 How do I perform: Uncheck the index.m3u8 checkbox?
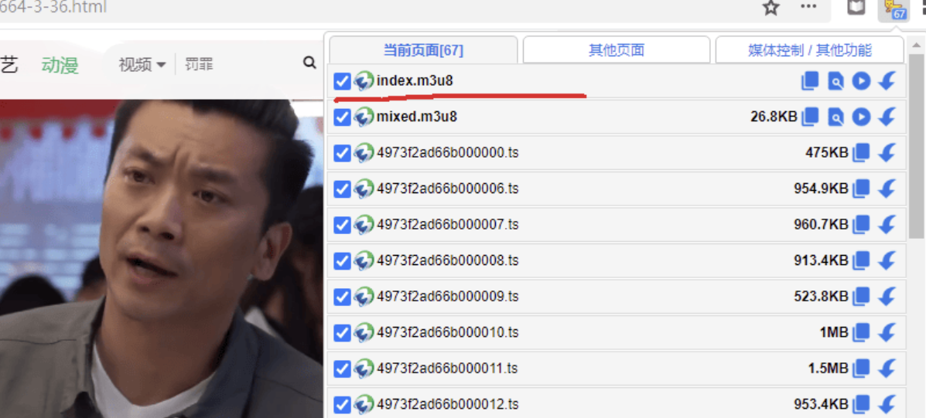342,81
